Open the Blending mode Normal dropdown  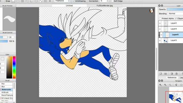(x=175, y=13)
